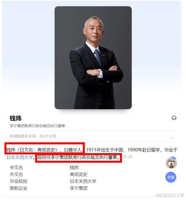Viewport: 186px width, 200px height.
Task: Select the 就职企业 field label
Action: tap(19, 188)
